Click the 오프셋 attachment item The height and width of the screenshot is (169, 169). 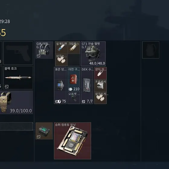coord(74,98)
